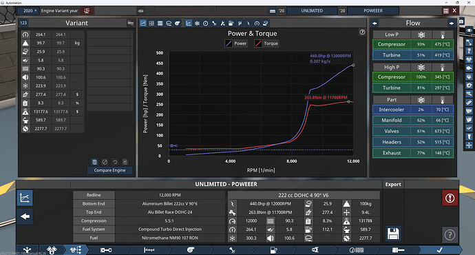Open the fuel system tab in bottom bar
This screenshot has width=475, height=255.
[x=273, y=250]
